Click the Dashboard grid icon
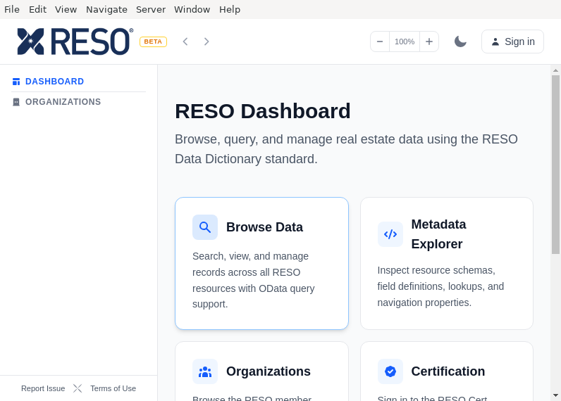Screen dimensions: 561x401 [x=16, y=82]
